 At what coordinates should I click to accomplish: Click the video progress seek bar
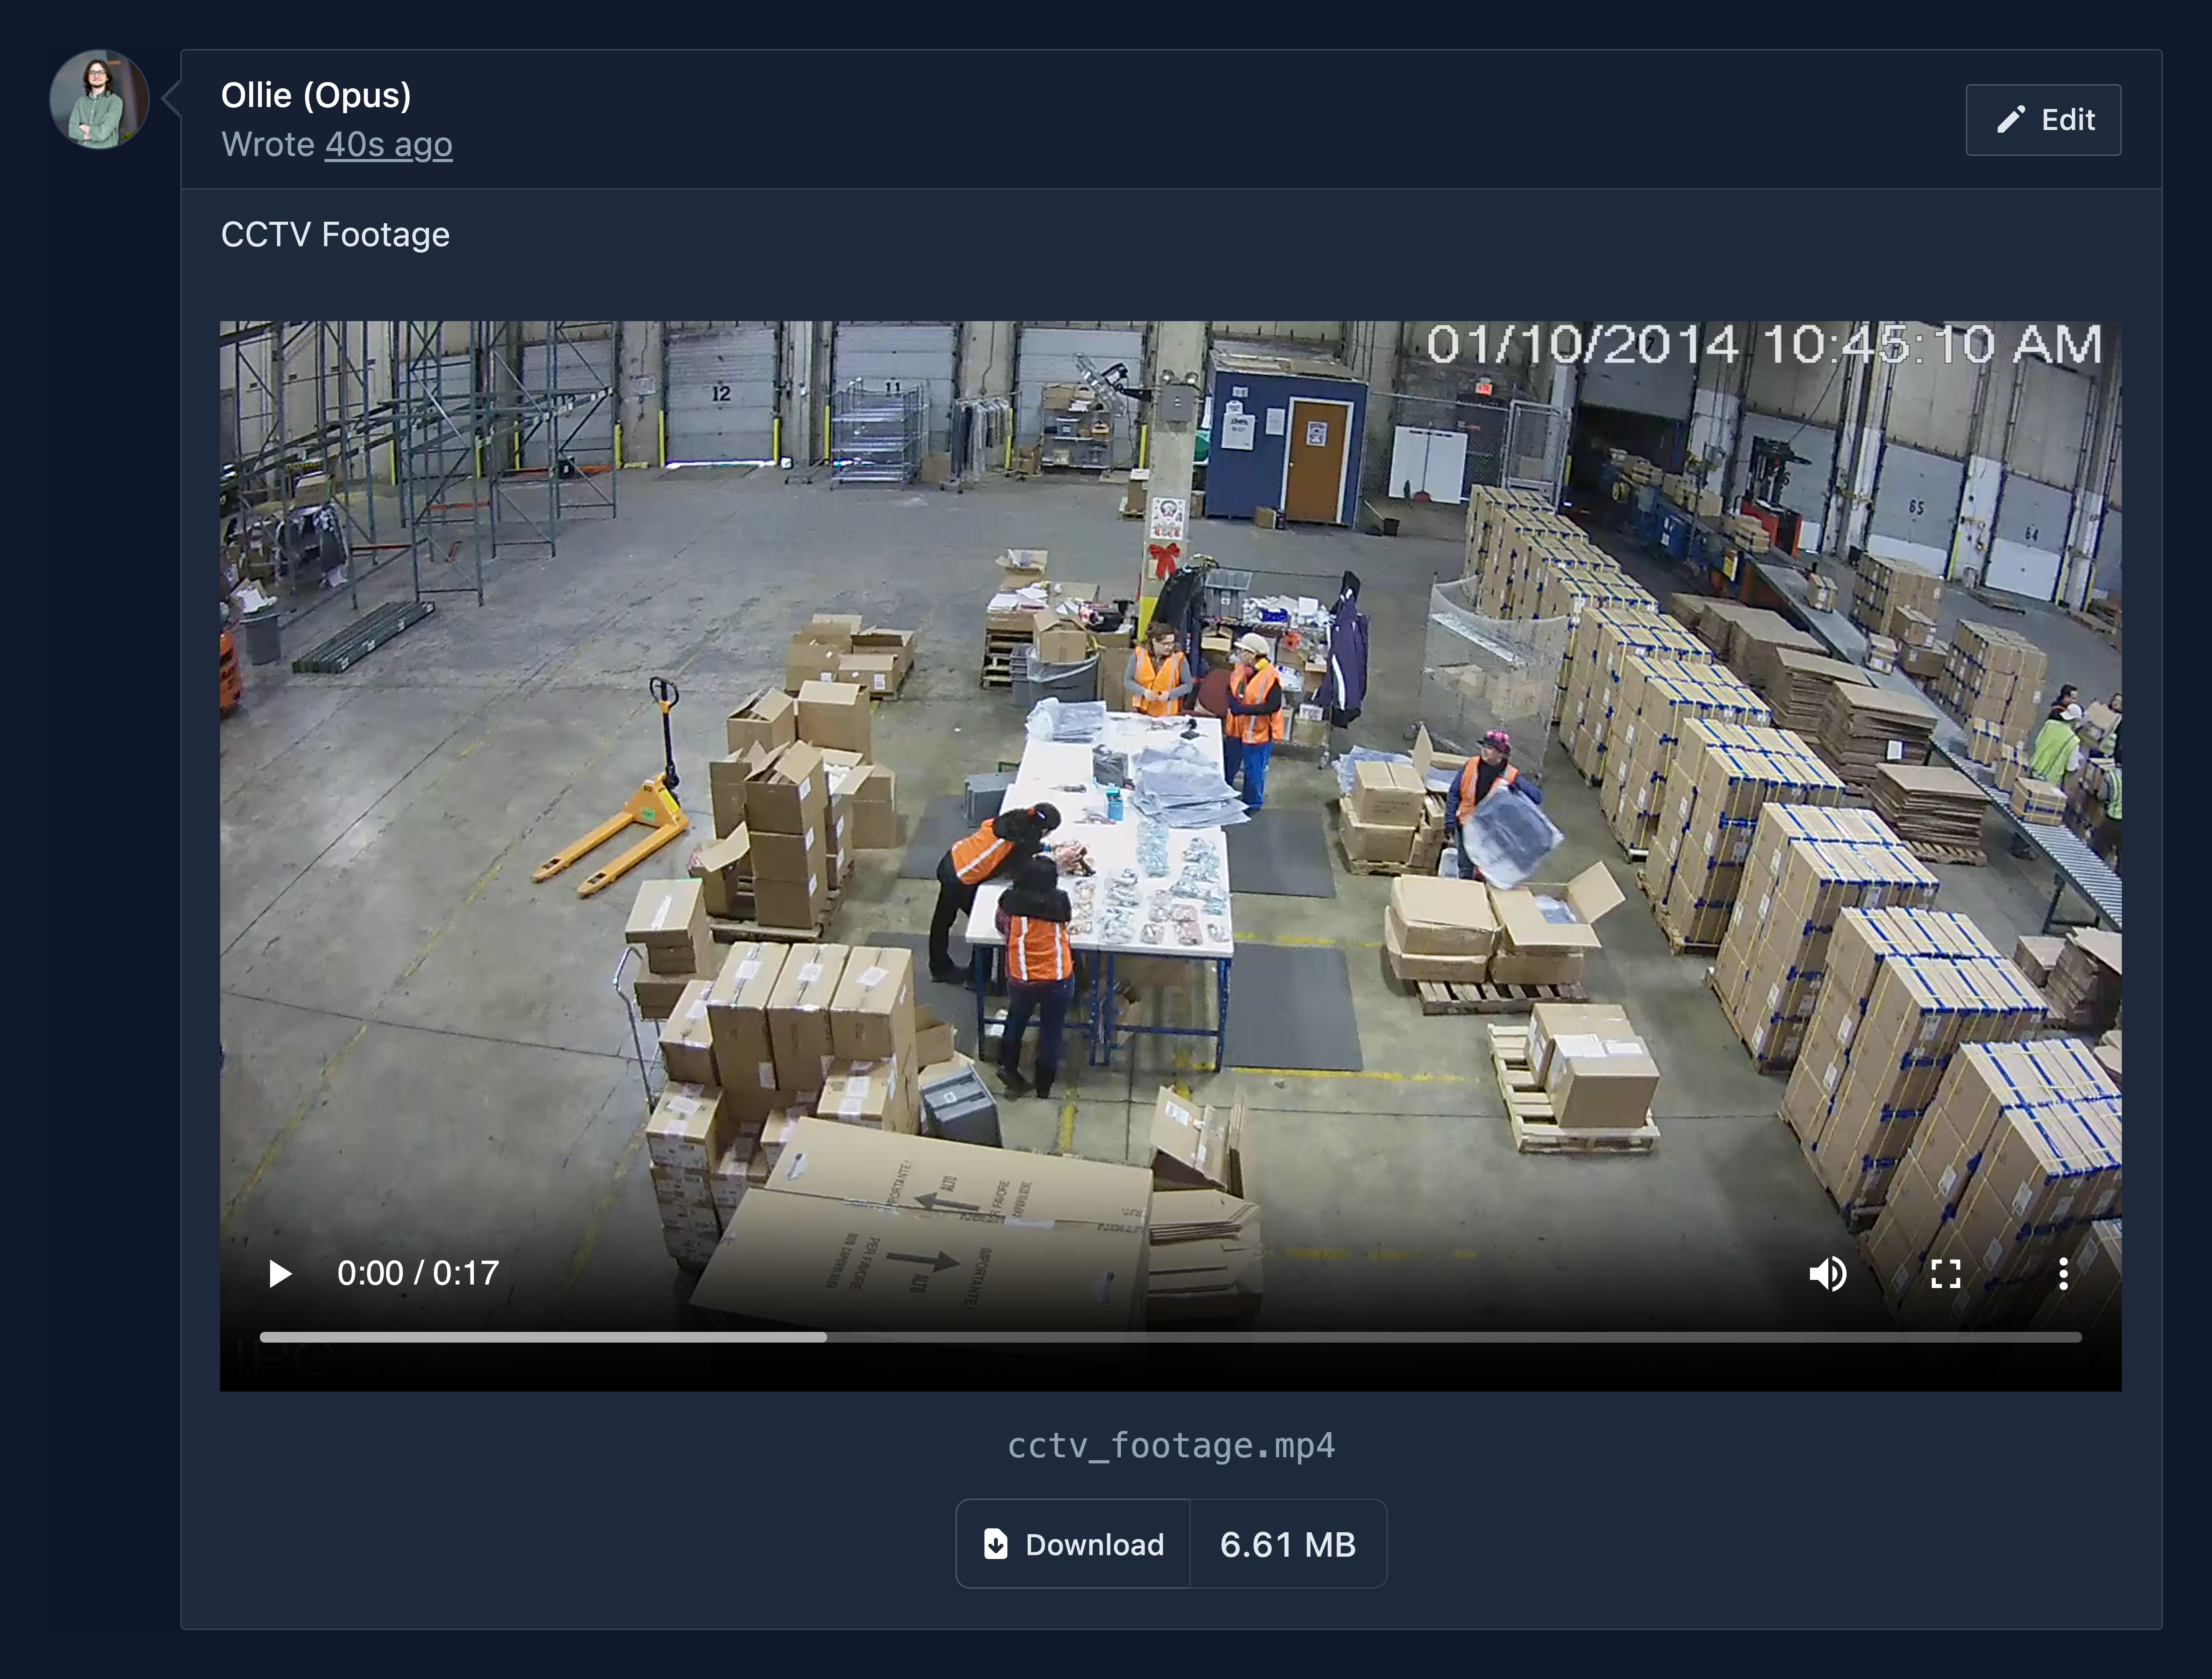click(1170, 1337)
